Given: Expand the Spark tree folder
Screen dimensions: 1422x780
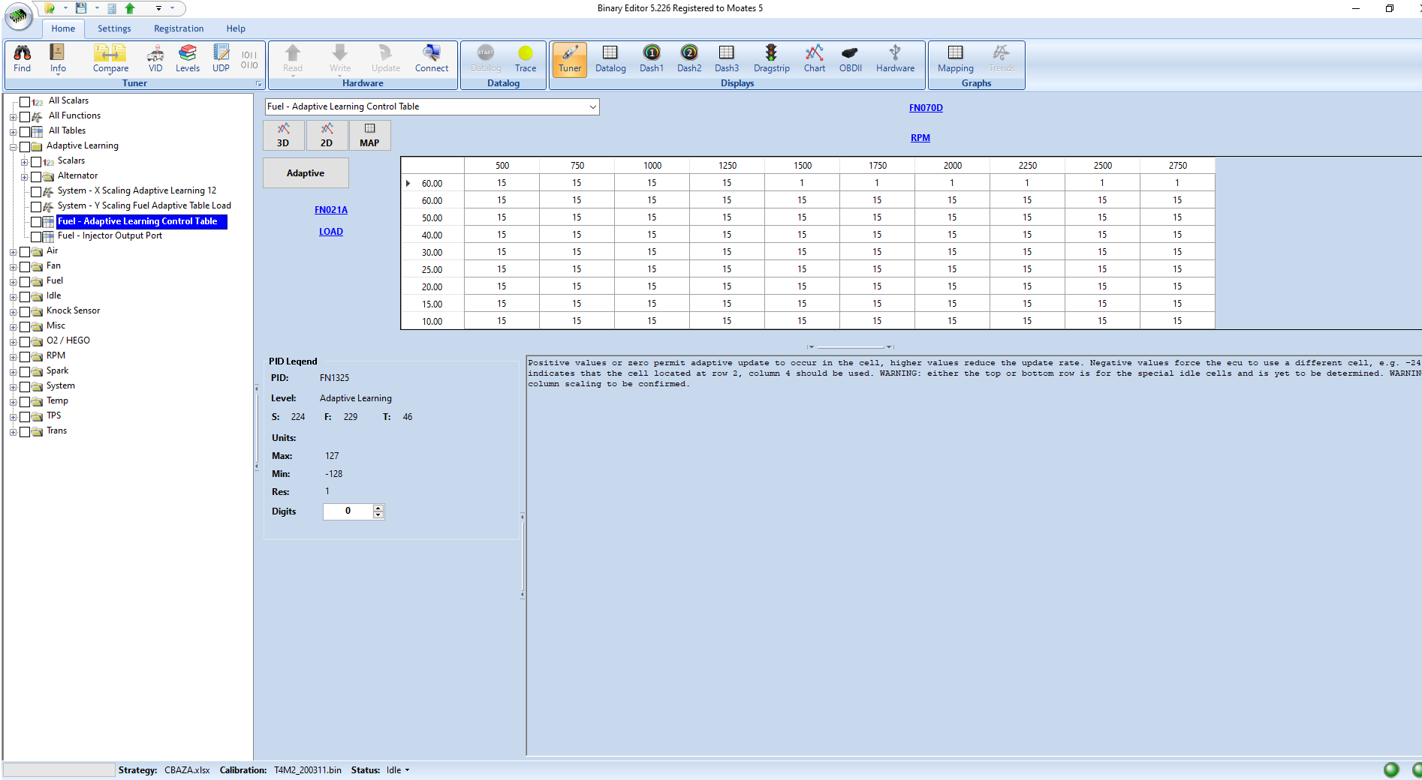Looking at the screenshot, I should pos(13,372).
